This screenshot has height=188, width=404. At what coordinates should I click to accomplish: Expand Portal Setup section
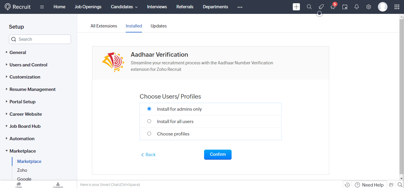22,102
